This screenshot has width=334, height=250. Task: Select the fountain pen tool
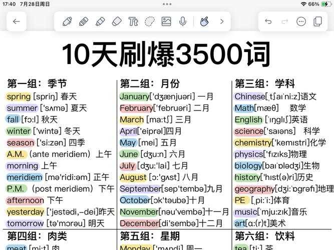(x=67, y=21)
